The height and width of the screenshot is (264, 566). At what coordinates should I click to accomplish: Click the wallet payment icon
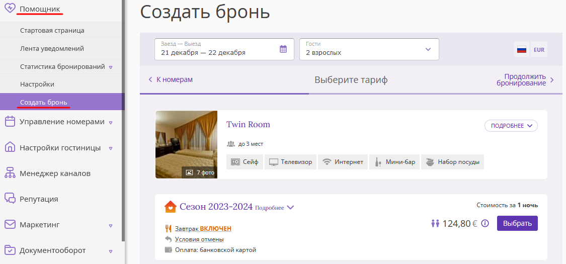(168, 249)
